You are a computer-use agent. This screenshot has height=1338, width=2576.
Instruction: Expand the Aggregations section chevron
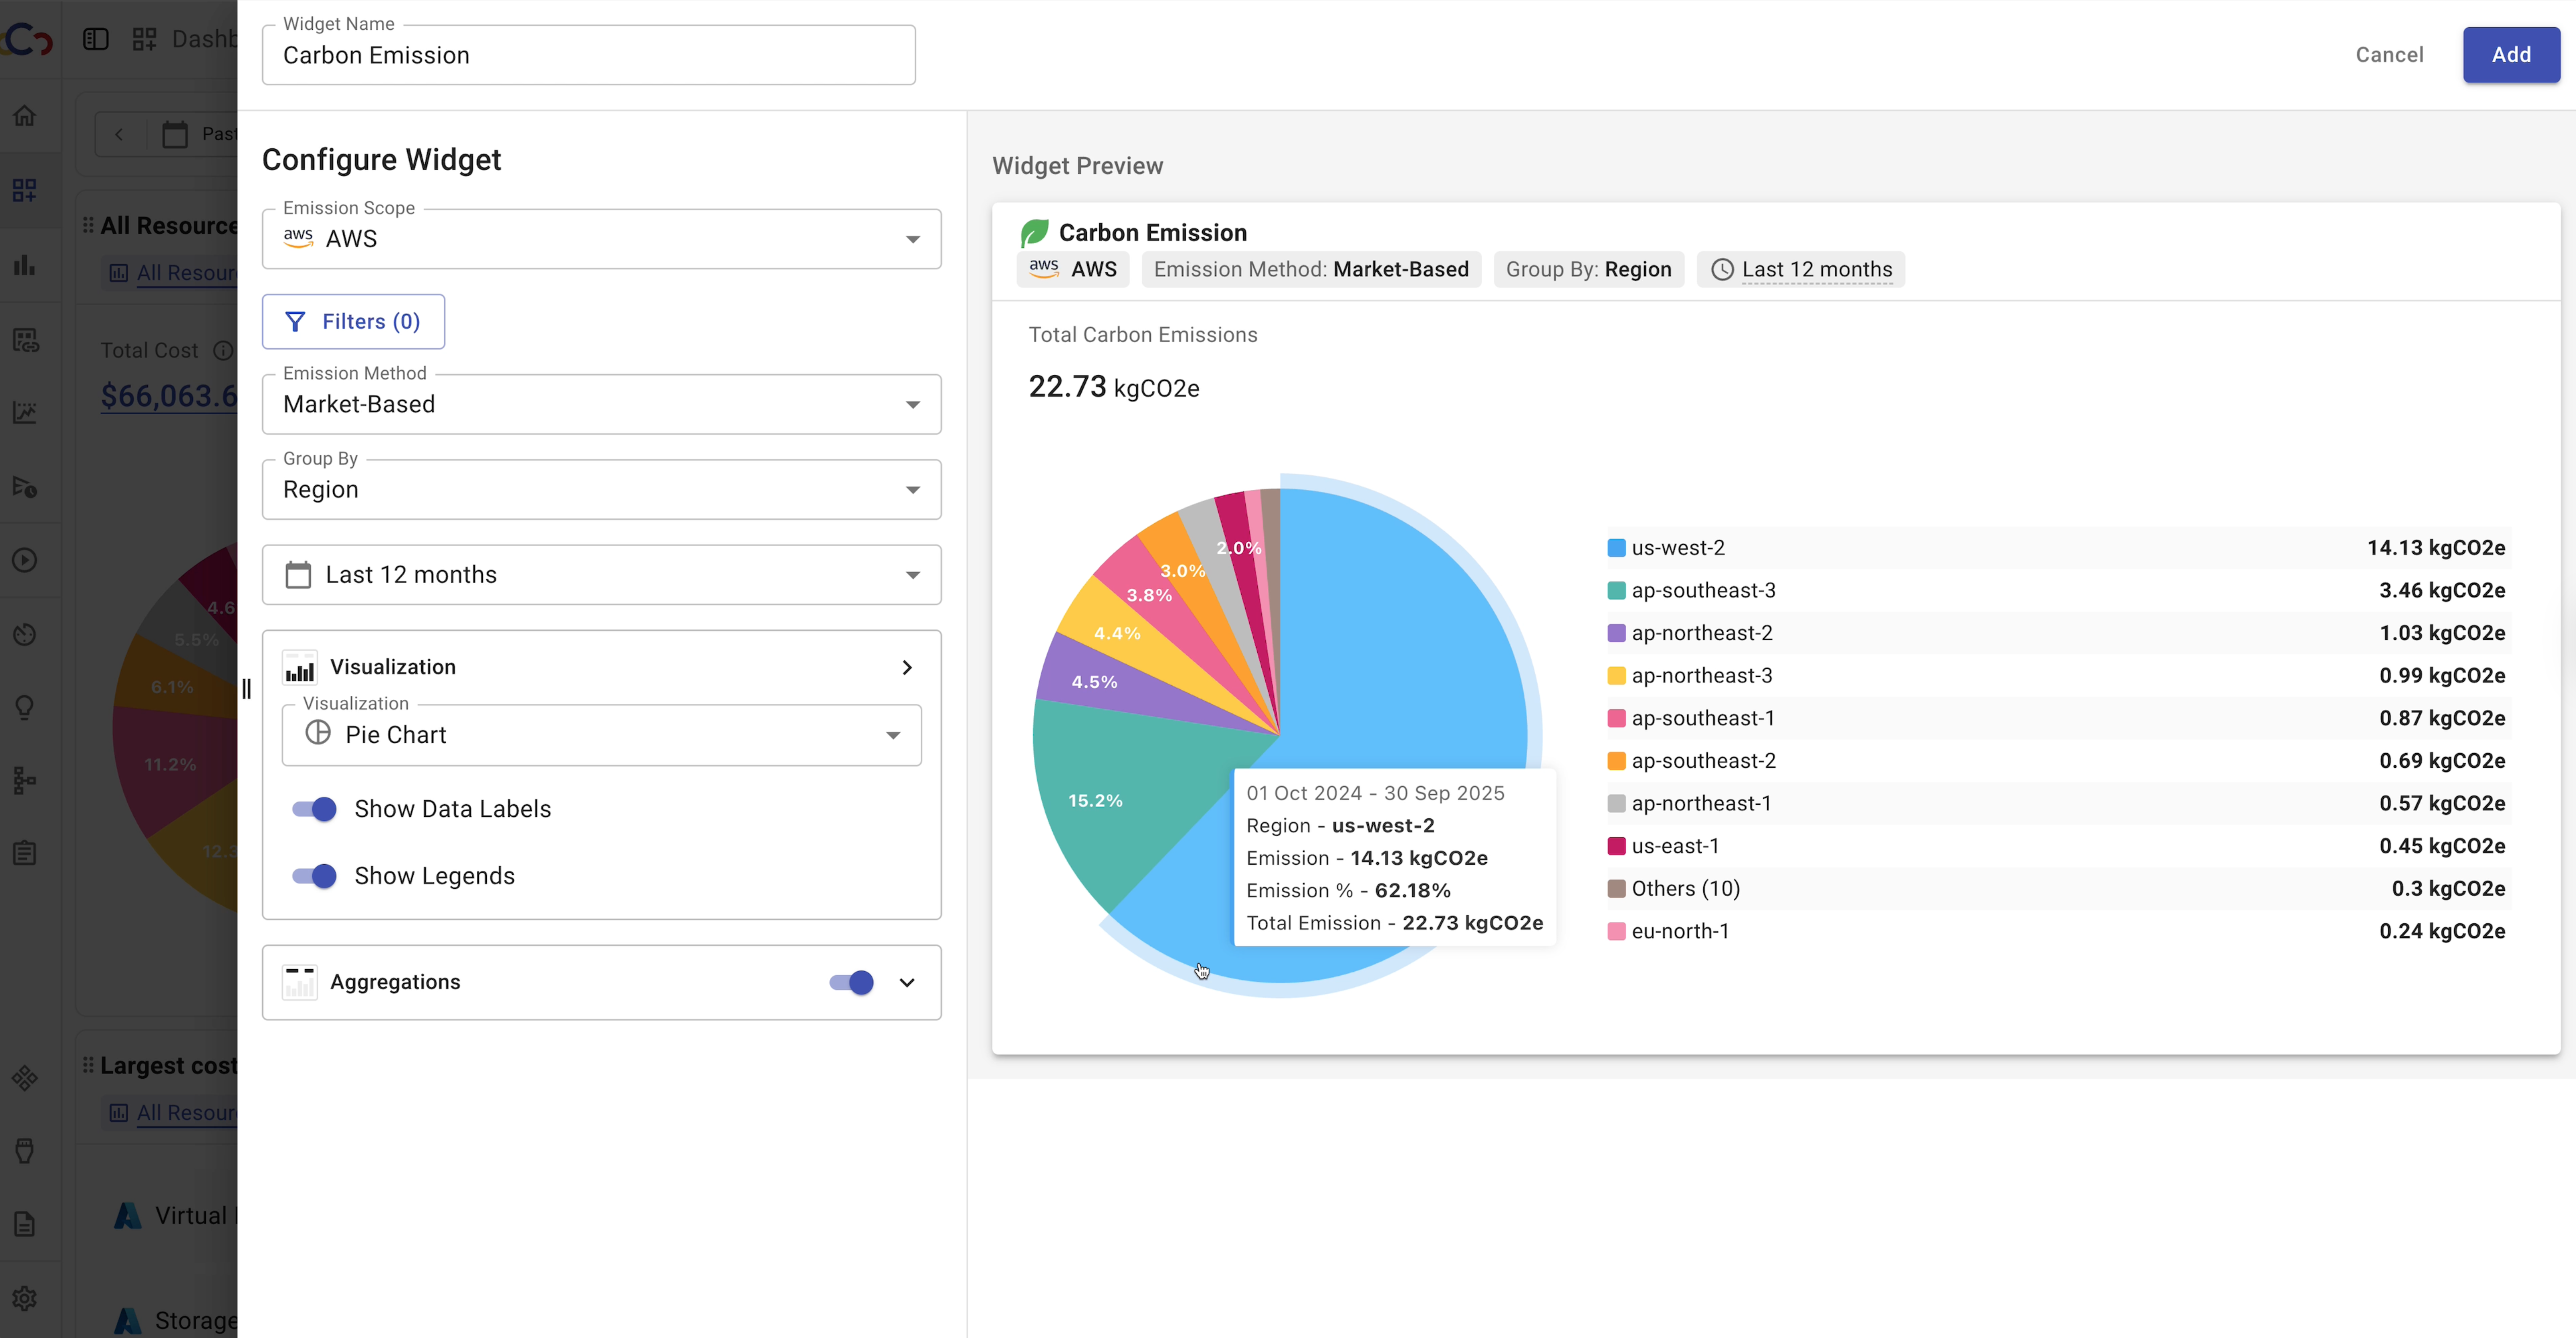907,982
